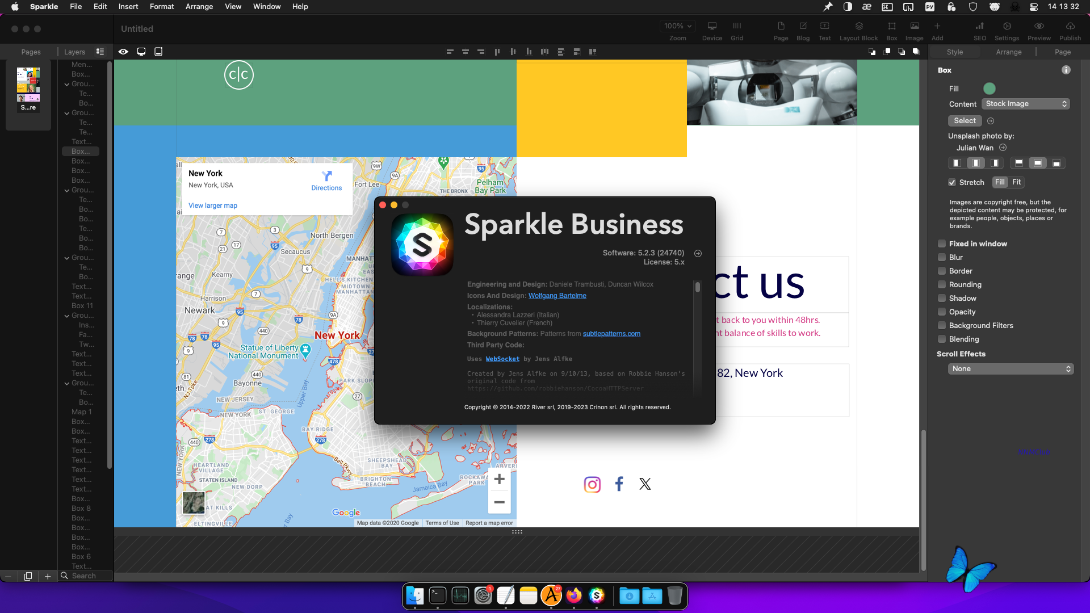This screenshot has height=613, width=1090.
Task: Uncheck the Stretch checkbox
Action: pos(952,183)
